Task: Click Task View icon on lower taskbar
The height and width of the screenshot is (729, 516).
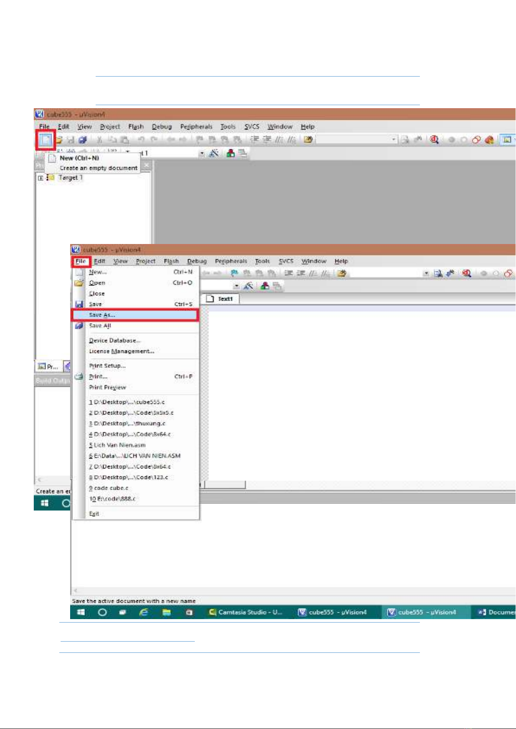Action: 123,612
